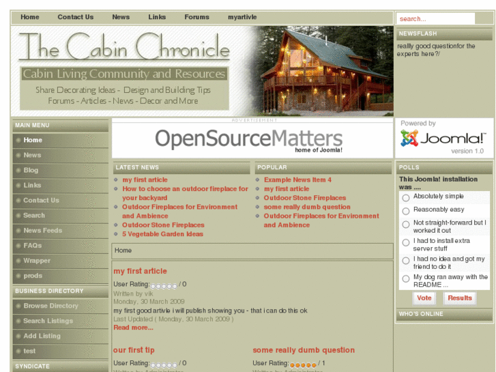Click Home in the breadcrumb bar

coord(123,251)
